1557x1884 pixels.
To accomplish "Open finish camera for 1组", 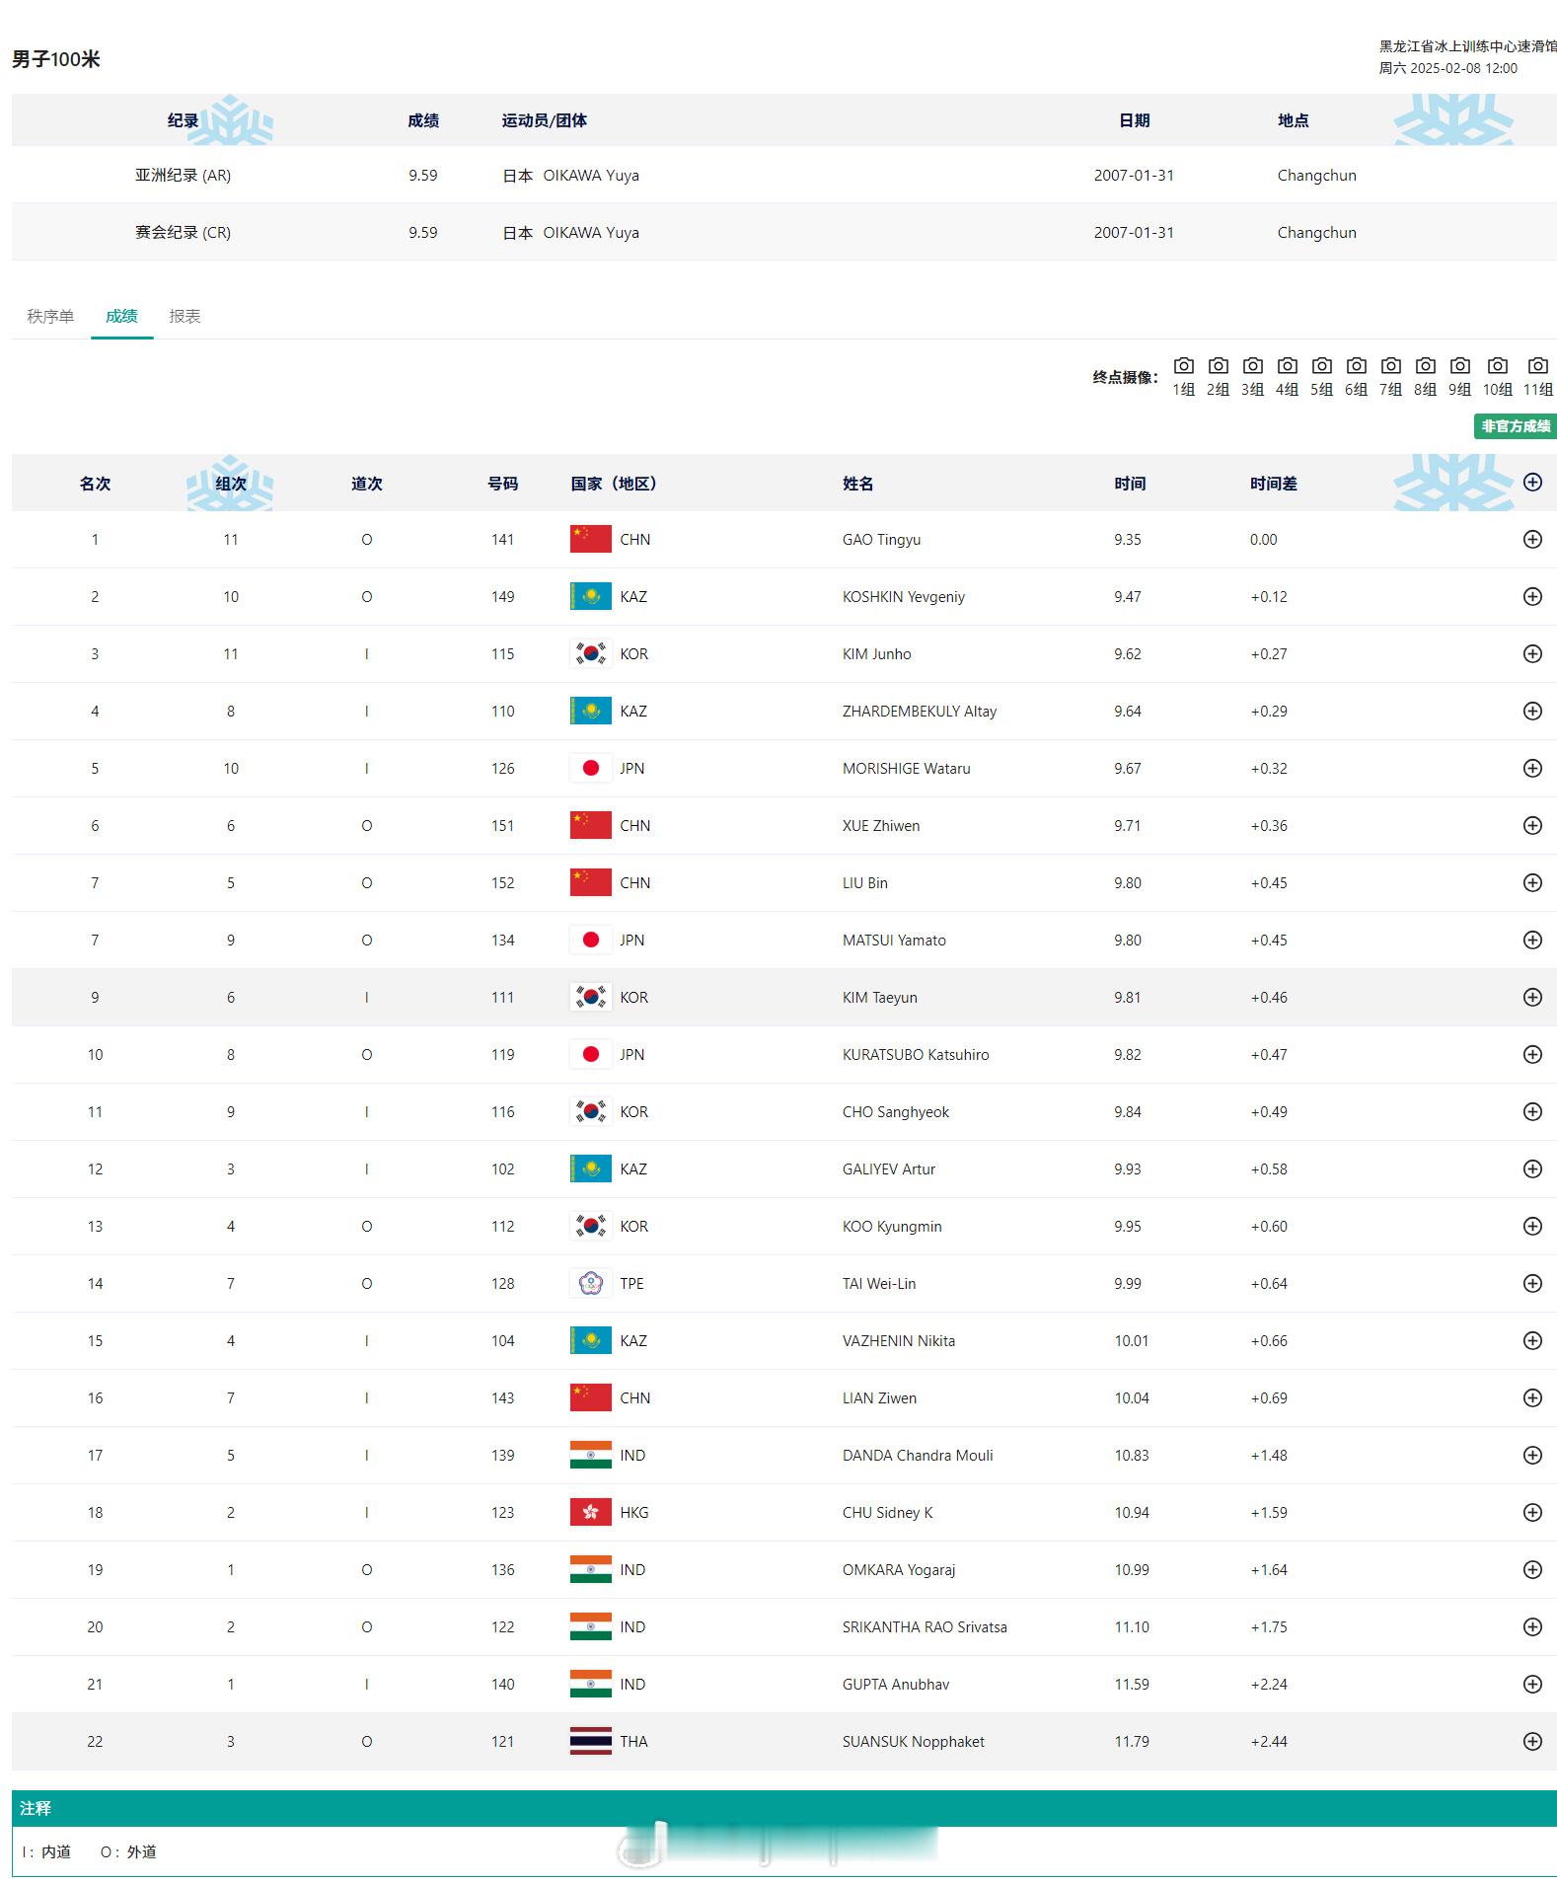I will pos(1183,376).
